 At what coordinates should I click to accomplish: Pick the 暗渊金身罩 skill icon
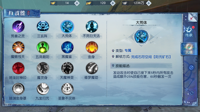point(18,89)
